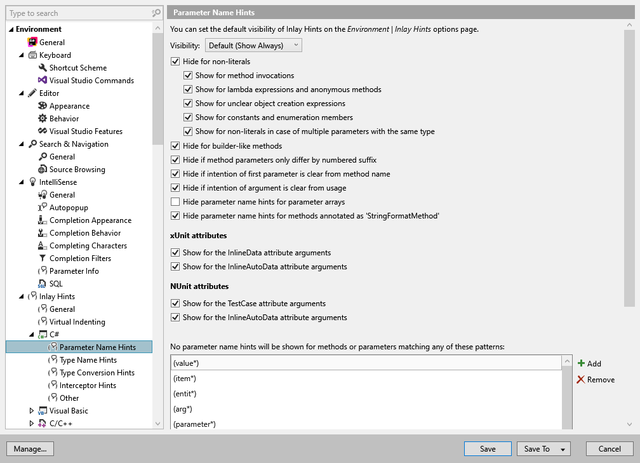Click the Manage button
Image resolution: width=640 pixels, height=463 pixels.
(30, 448)
